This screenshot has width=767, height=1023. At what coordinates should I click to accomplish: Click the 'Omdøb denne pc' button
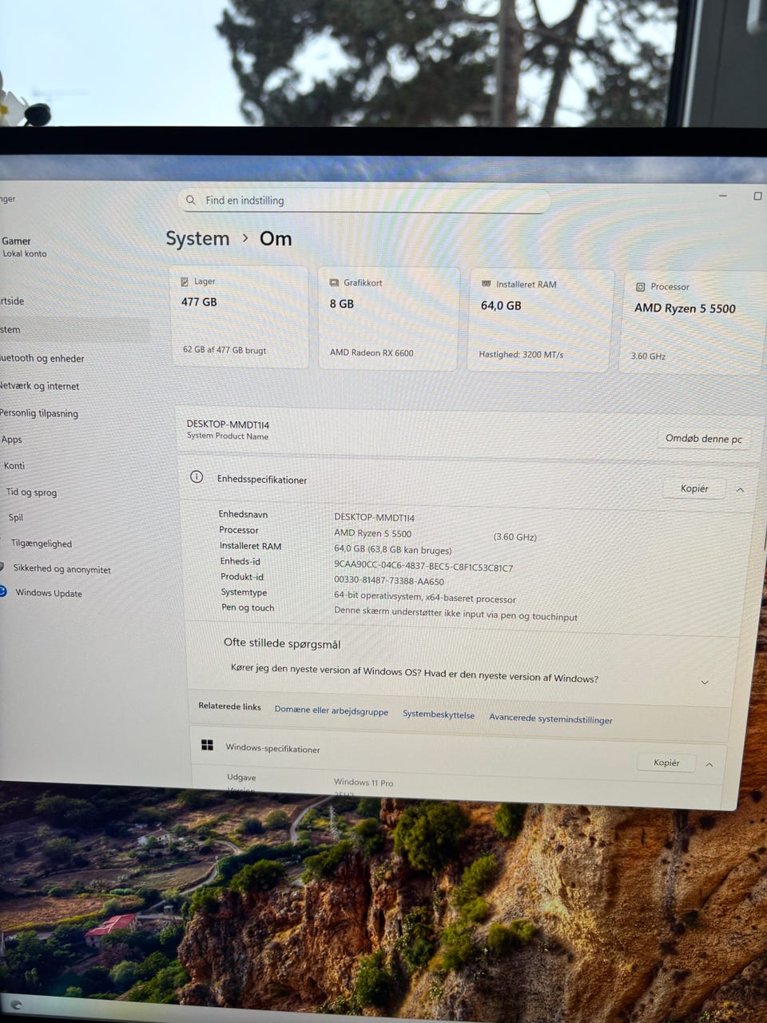(704, 439)
